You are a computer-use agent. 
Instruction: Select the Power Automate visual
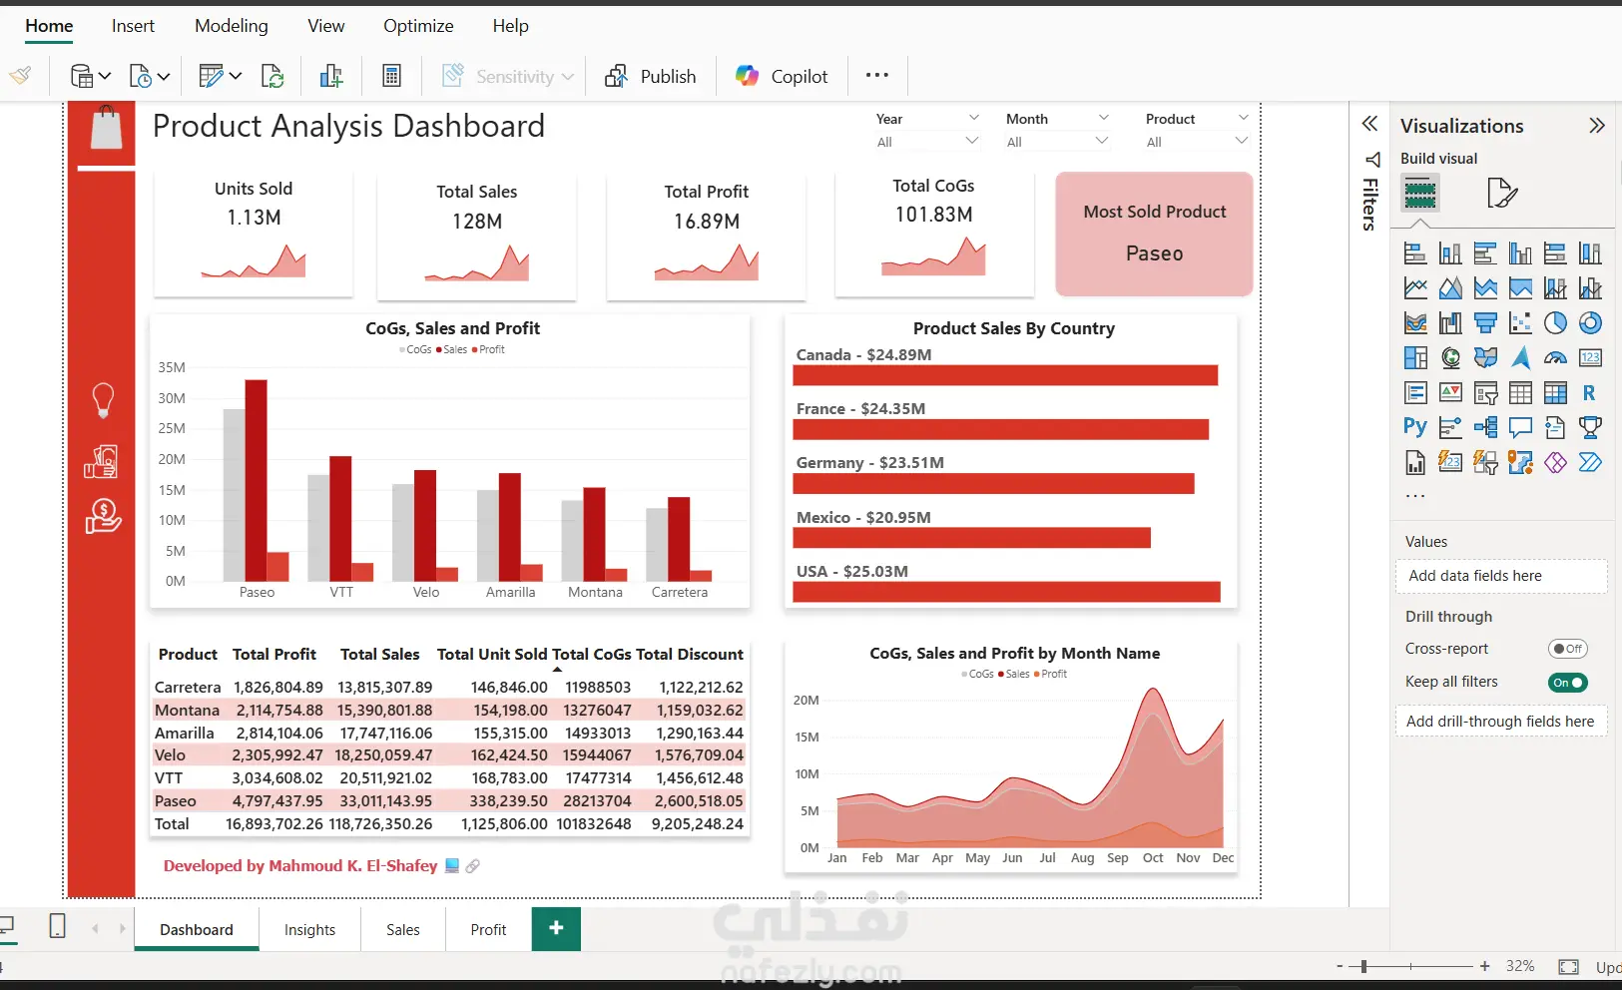pos(1590,462)
